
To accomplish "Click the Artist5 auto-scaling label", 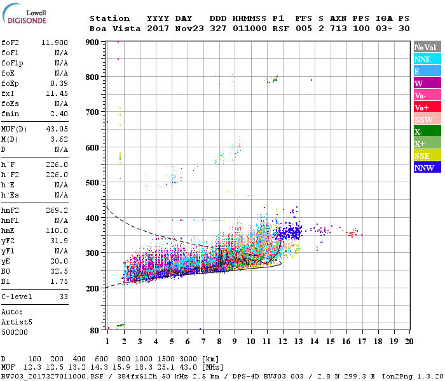I will pos(17,323).
